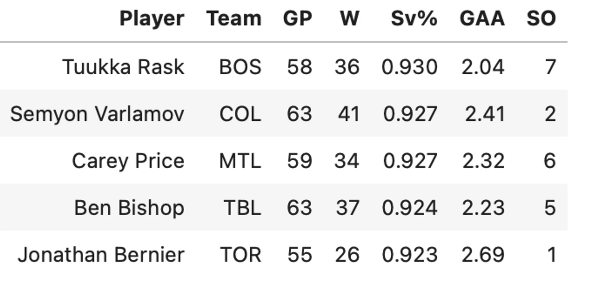
Task: Select the 2.69 GAA cell
Action: coord(483,255)
